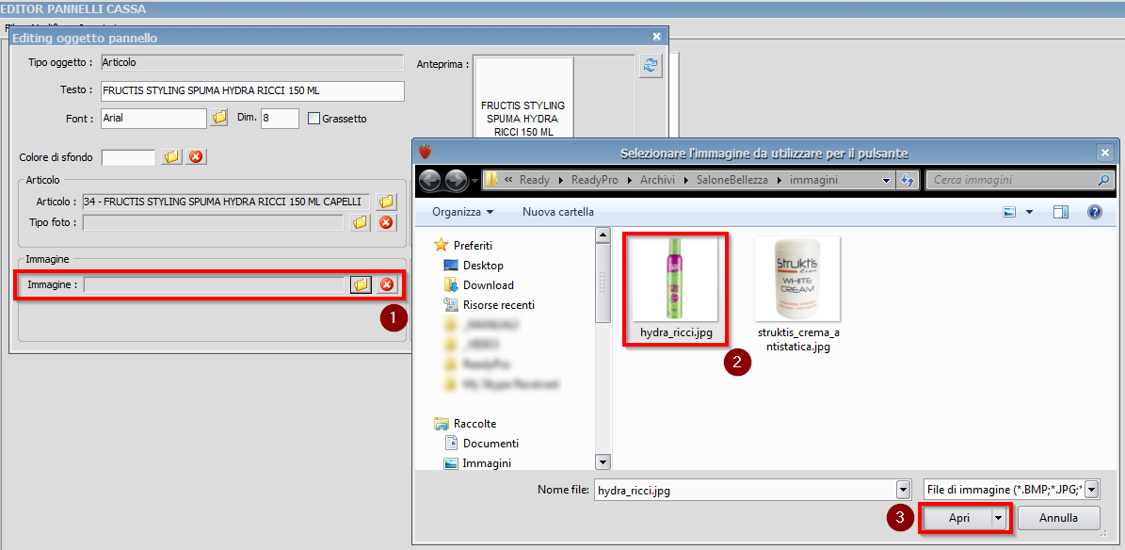Click the Dim. size field

point(280,119)
